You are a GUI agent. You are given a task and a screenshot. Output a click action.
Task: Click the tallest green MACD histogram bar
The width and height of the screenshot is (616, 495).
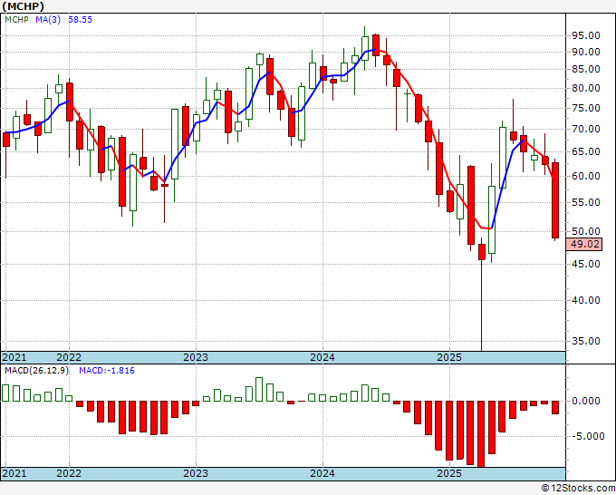click(x=259, y=389)
